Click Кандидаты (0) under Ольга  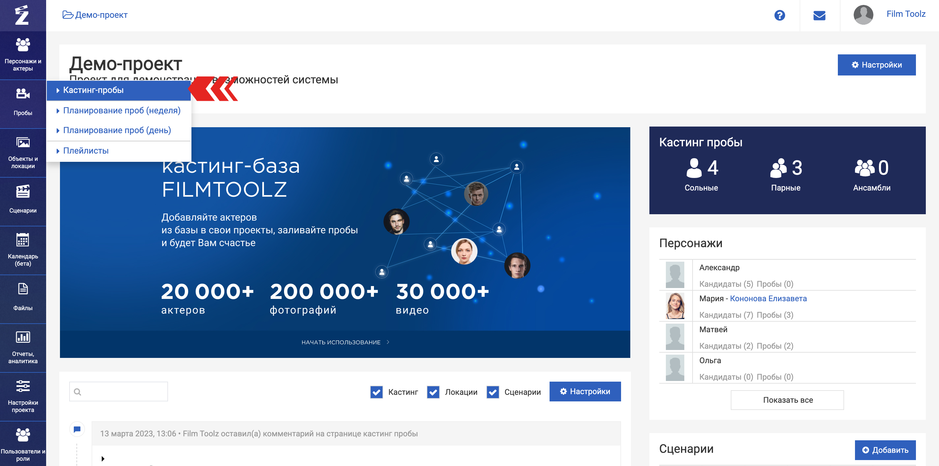(726, 377)
